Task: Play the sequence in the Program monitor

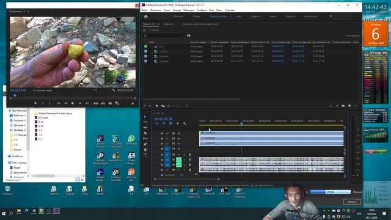Action: tap(73, 103)
